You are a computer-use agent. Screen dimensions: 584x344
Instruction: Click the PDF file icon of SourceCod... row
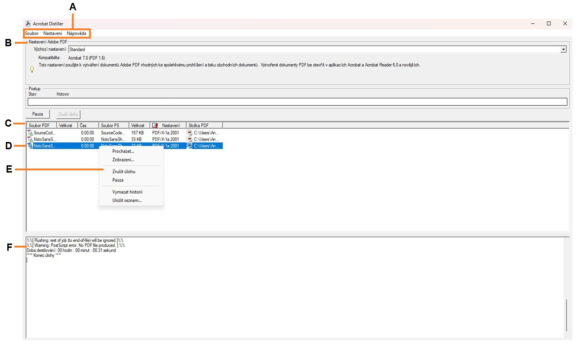pyautogui.click(x=30, y=133)
